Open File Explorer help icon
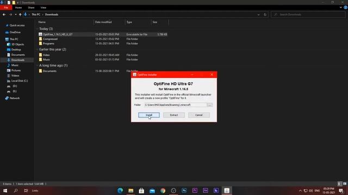This screenshot has height=195, width=348. click(x=346, y=7)
